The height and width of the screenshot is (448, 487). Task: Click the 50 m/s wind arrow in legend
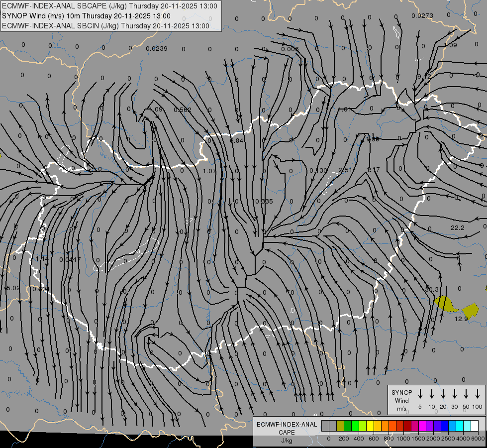click(x=466, y=393)
